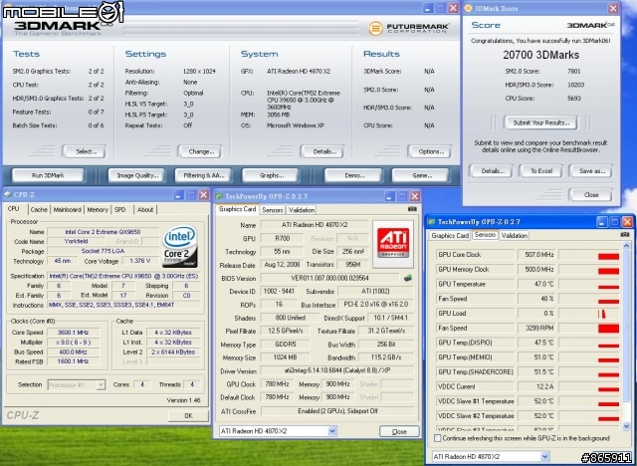Open the ATI Radeon HD 4870 X2 dropdown in Graphics Card window

point(332,431)
